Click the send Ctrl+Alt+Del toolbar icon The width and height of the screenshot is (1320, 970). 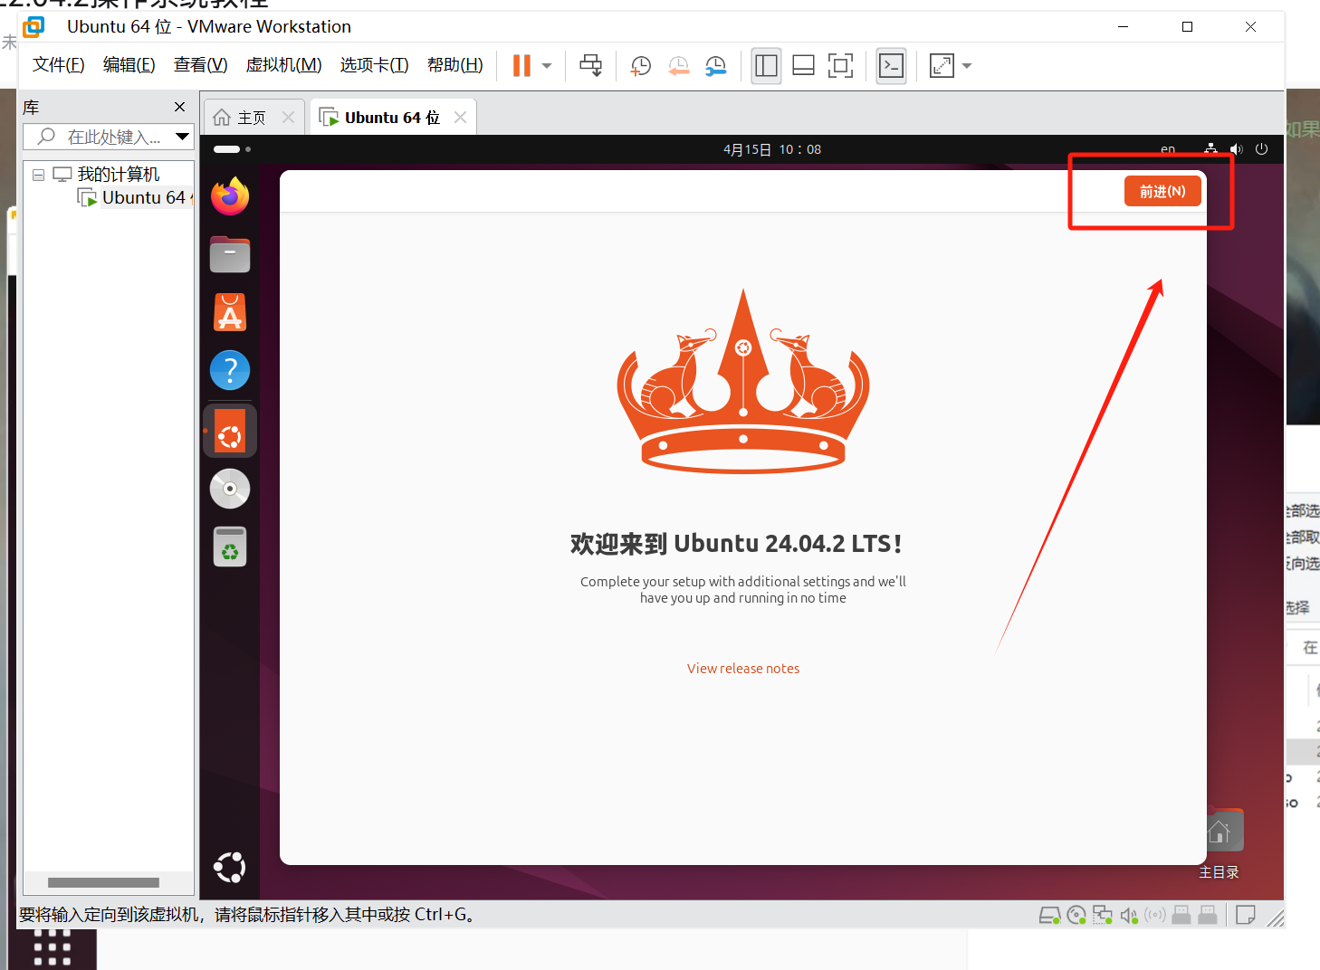click(591, 65)
